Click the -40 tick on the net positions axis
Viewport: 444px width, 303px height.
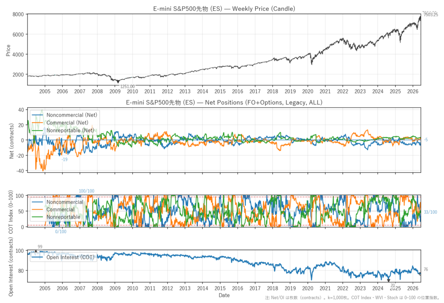pos(20,171)
